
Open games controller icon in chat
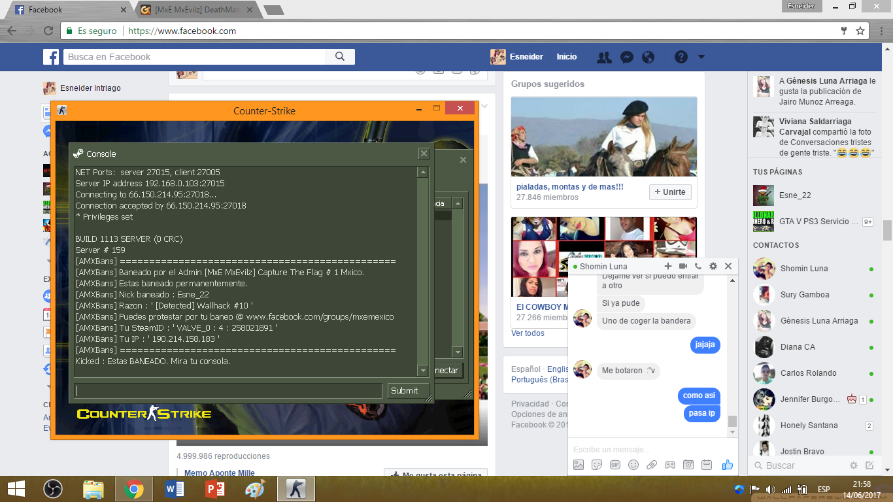pyautogui.click(x=670, y=465)
